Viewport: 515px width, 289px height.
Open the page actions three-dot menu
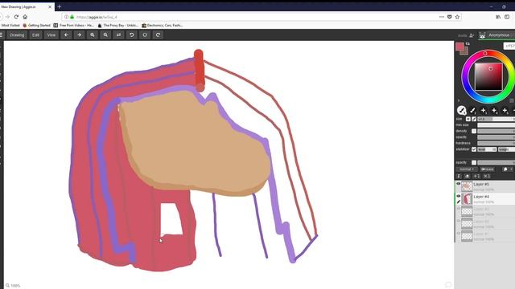point(442,17)
